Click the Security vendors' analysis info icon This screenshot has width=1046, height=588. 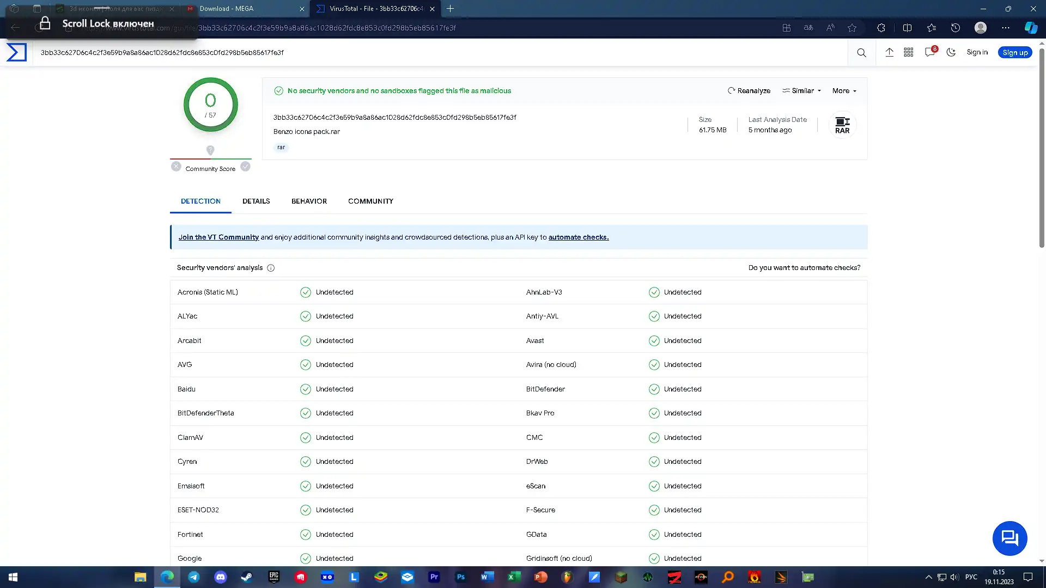[x=271, y=268]
